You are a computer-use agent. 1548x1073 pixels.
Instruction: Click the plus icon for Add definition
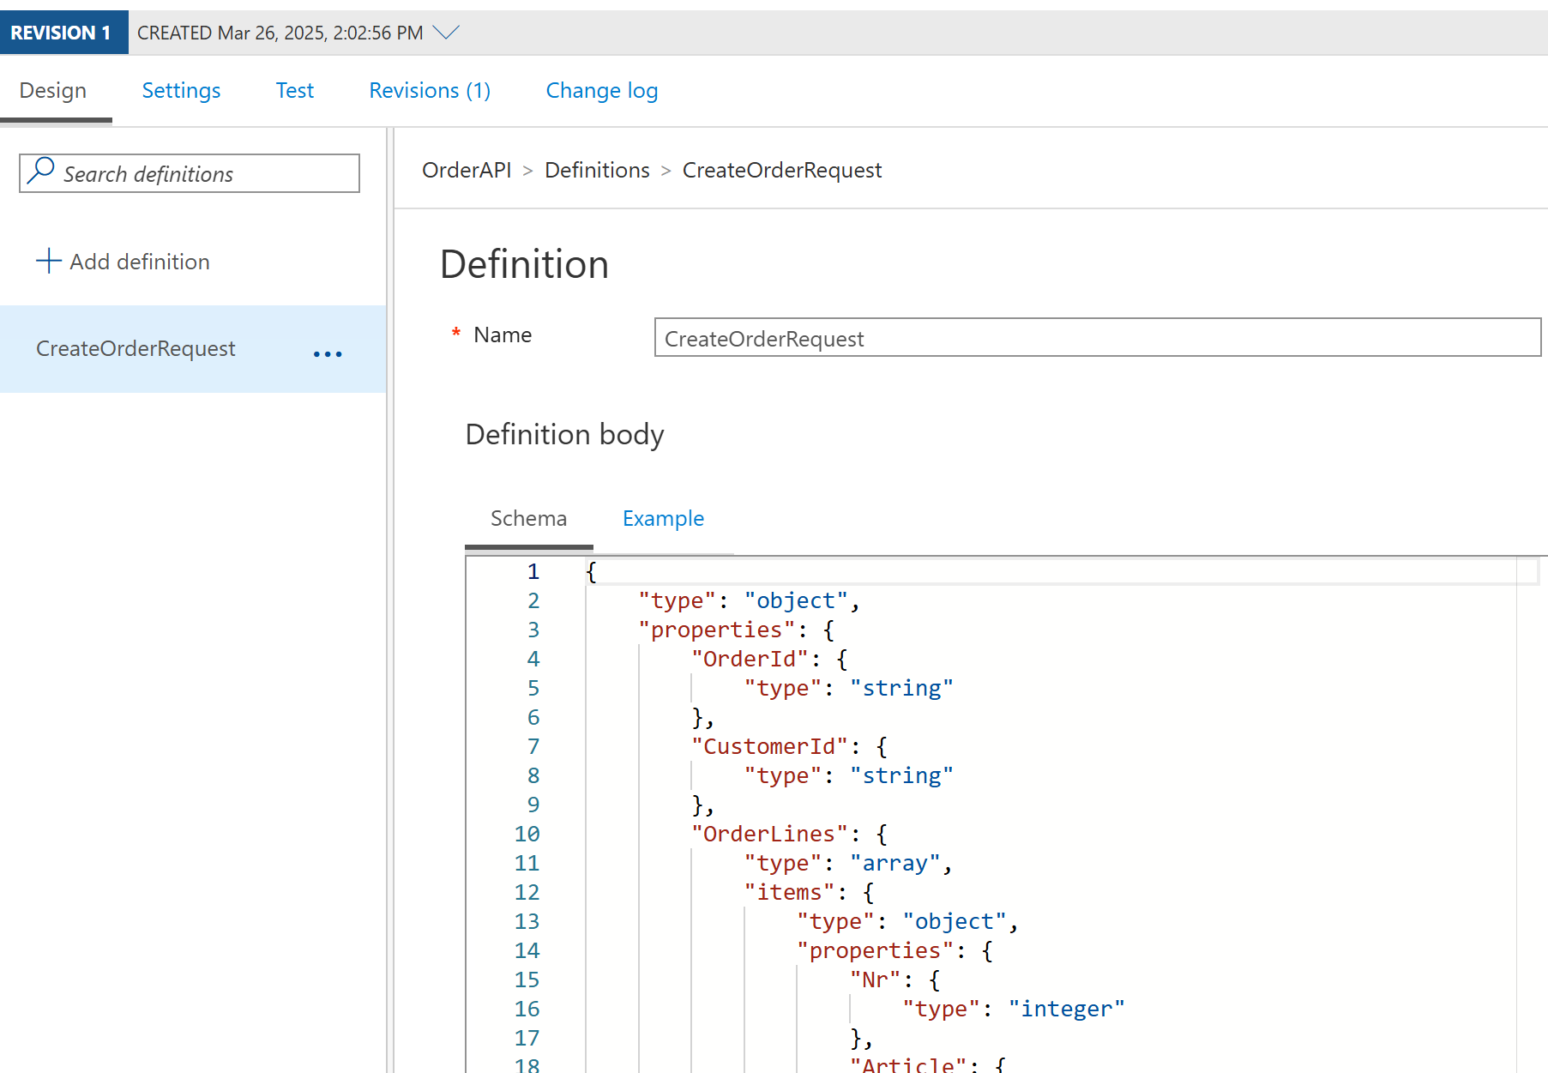(49, 261)
